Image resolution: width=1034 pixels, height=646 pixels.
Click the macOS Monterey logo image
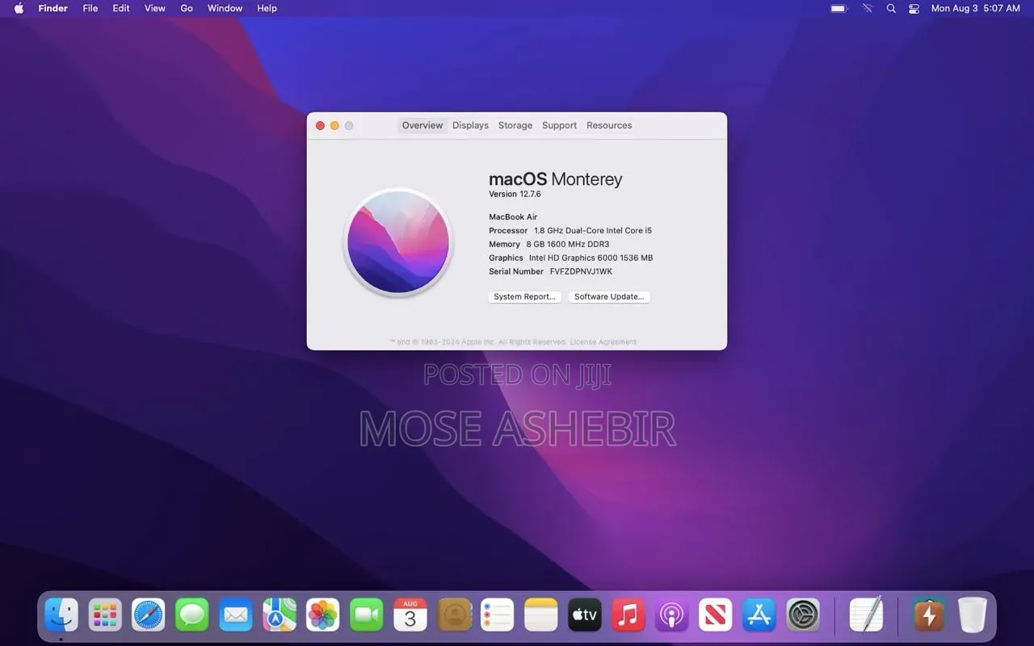pyautogui.click(x=398, y=242)
